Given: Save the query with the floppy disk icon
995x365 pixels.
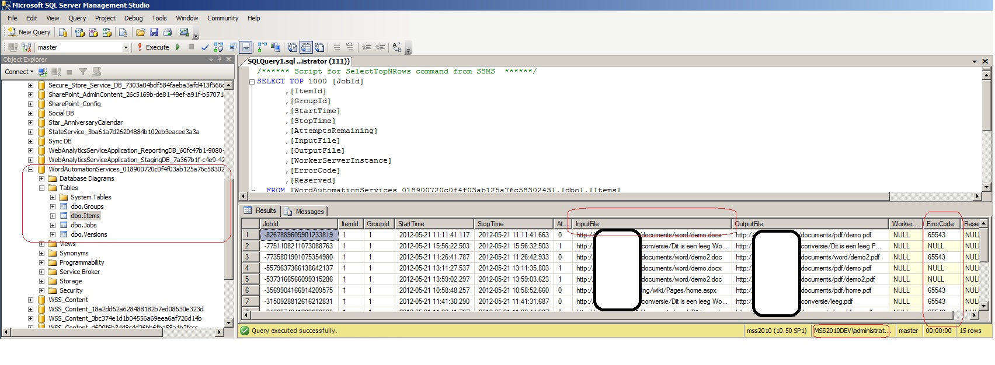Looking at the screenshot, I should click(x=154, y=33).
